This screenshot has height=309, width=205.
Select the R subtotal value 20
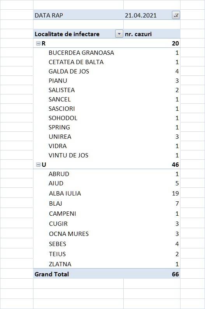[175, 44]
